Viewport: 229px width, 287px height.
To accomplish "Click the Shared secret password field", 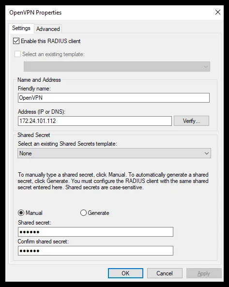I will [x=95, y=232].
